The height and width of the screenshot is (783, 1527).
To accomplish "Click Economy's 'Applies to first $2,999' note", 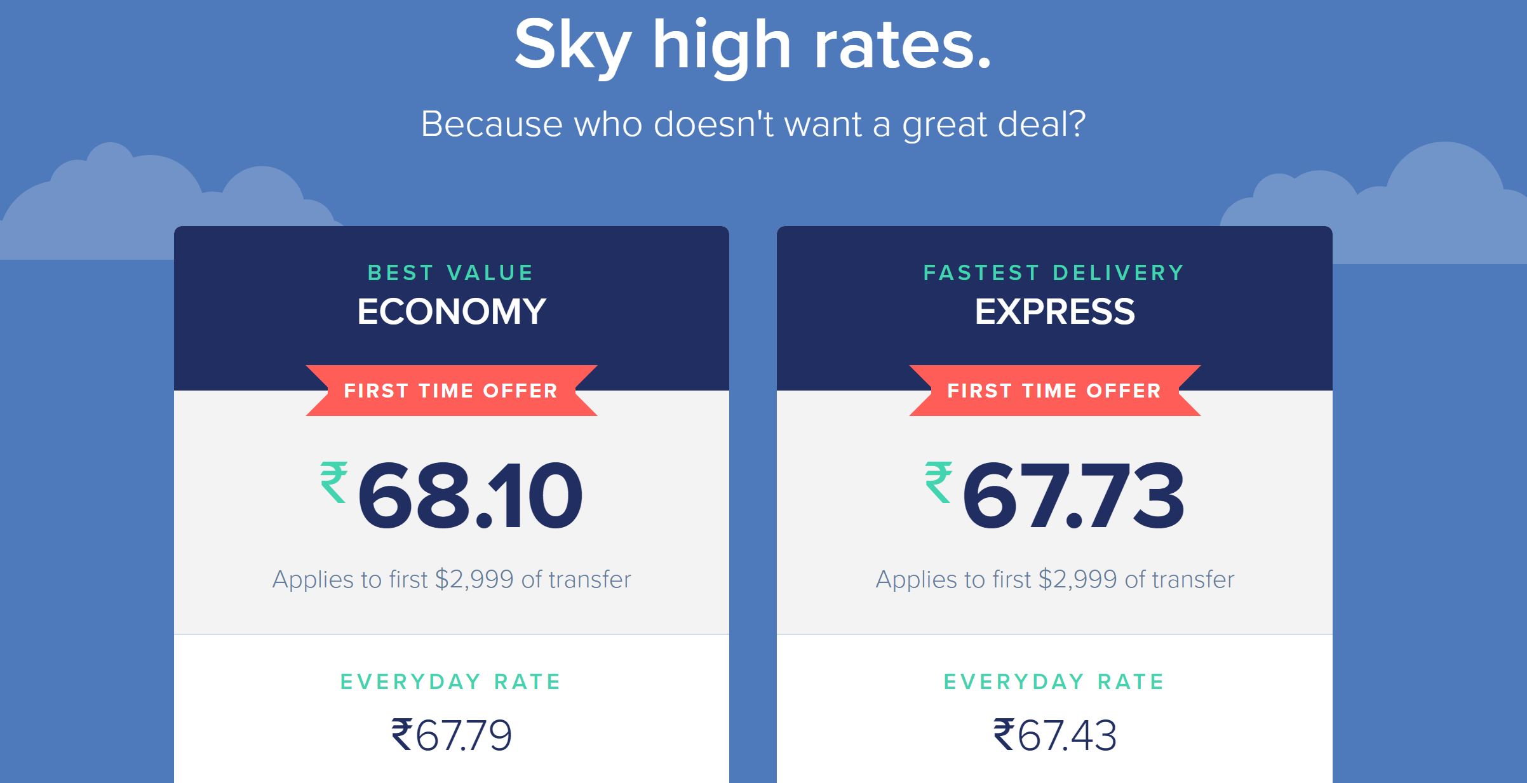I will point(451,579).
